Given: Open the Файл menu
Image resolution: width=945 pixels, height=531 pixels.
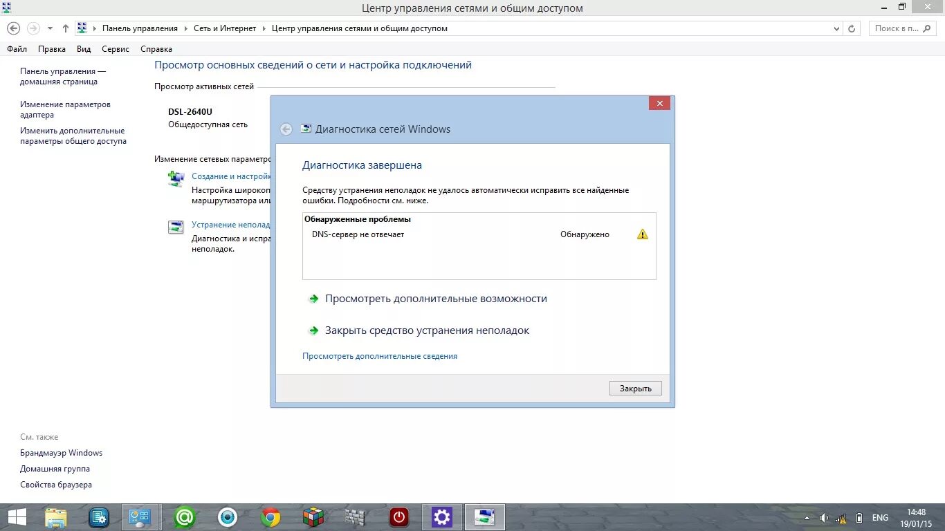Looking at the screenshot, I should point(17,49).
